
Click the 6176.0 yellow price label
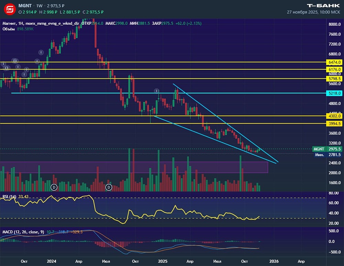point(334,69)
